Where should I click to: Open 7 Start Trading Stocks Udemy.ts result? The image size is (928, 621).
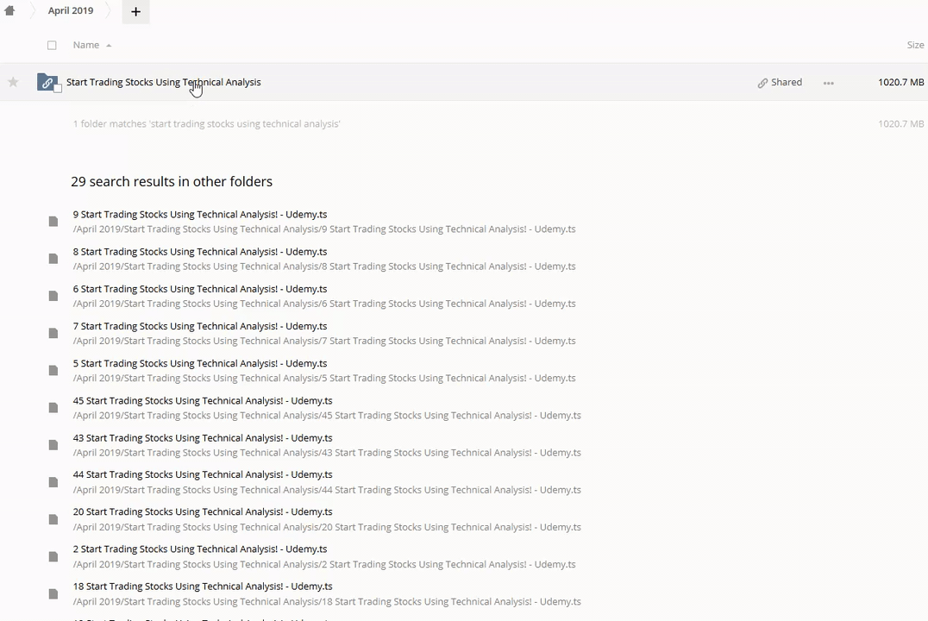pos(200,326)
